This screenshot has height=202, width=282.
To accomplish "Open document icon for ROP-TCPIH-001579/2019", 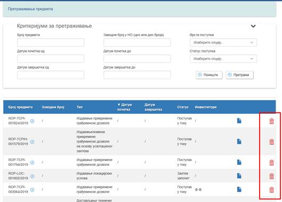I will 239,141.
